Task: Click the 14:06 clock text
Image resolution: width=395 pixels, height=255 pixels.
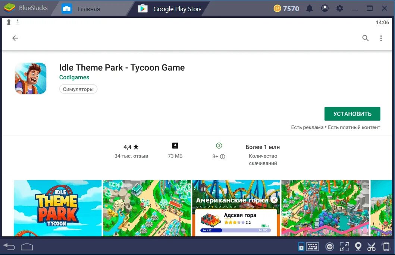Action: pyautogui.click(x=382, y=22)
